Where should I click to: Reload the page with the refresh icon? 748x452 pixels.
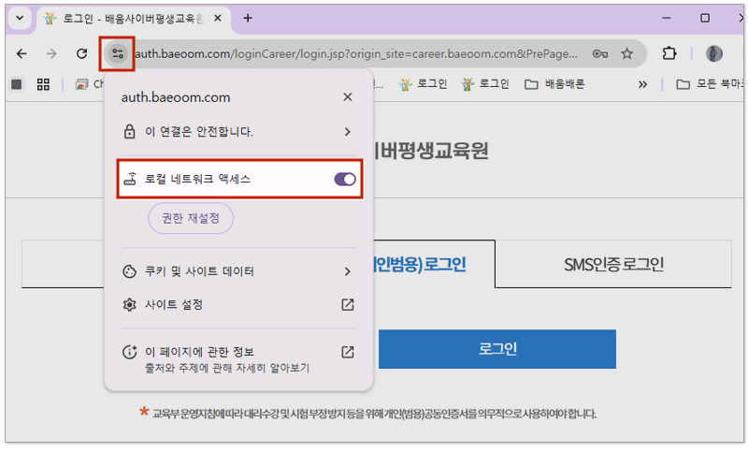coord(81,53)
